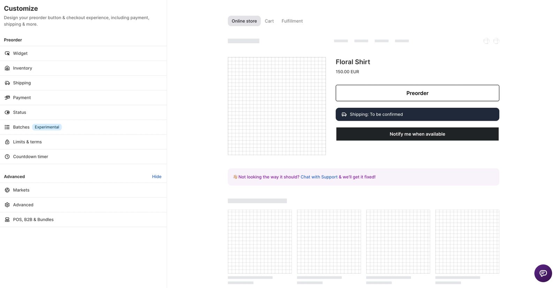The width and height of the screenshot is (558, 288).
Task: Click the Status eye icon
Action: tap(7, 112)
